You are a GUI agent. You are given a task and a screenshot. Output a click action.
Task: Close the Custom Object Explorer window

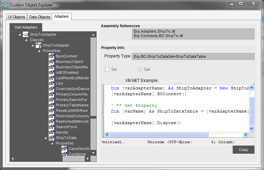(253, 3)
